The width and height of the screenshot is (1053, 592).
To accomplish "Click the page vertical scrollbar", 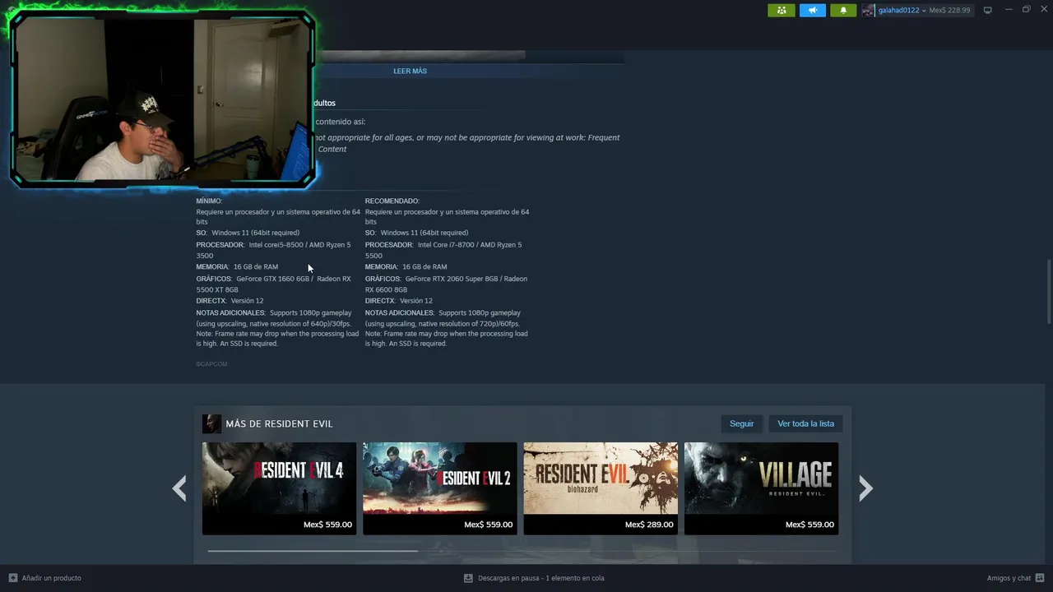I will 1049,292.
